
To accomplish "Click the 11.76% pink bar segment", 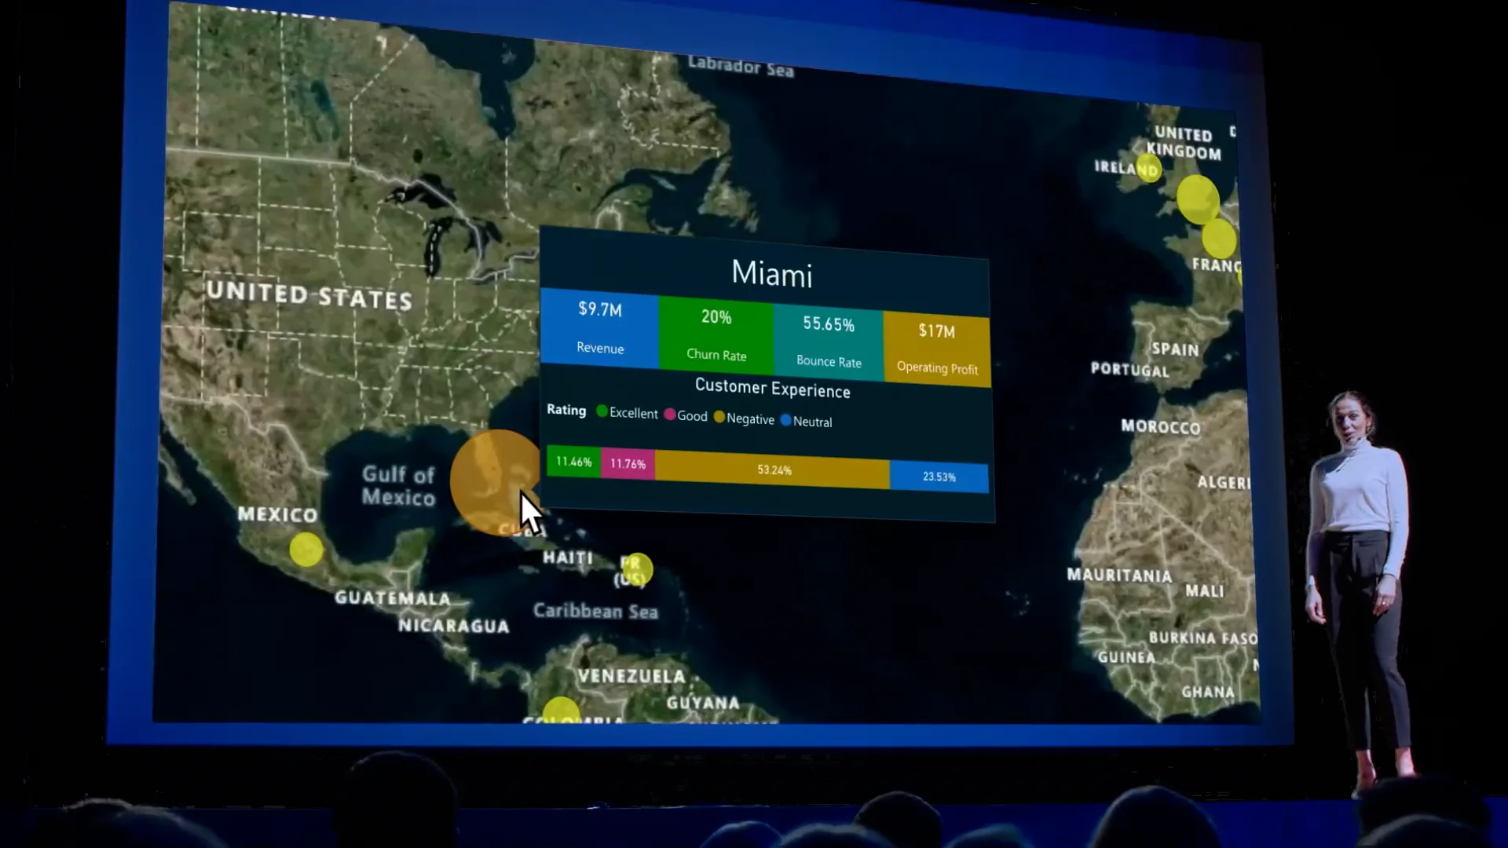I will pyautogui.click(x=628, y=464).
